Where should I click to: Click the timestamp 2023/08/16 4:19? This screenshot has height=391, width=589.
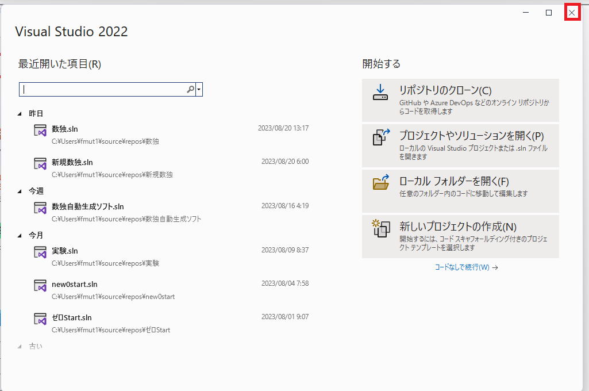point(285,206)
